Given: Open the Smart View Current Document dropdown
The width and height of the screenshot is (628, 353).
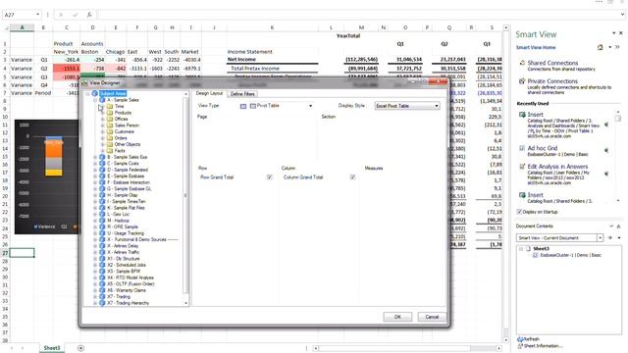Looking at the screenshot, I should (600, 237).
